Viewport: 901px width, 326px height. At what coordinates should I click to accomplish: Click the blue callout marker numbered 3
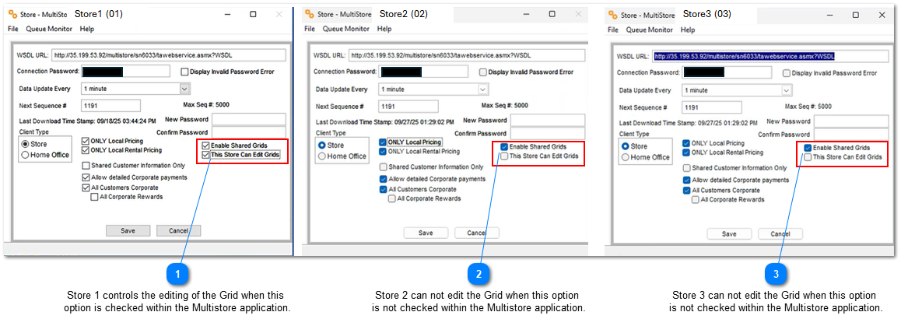click(776, 274)
